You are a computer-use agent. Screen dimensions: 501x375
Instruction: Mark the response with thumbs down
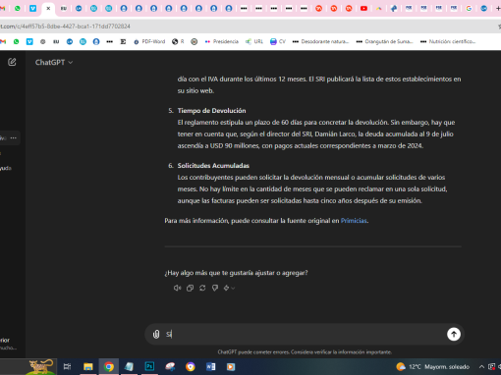(215, 288)
